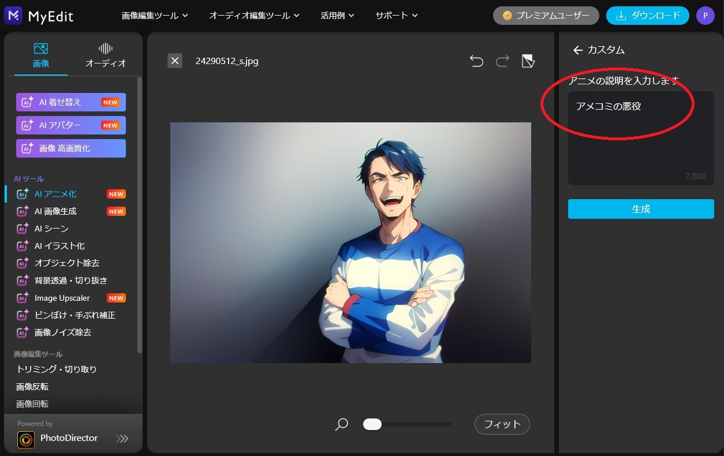
Task: Click the magnifier zoom icon
Action: tap(342, 425)
